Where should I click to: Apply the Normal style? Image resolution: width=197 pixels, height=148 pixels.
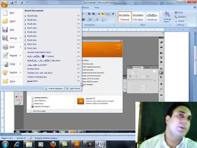125,17
